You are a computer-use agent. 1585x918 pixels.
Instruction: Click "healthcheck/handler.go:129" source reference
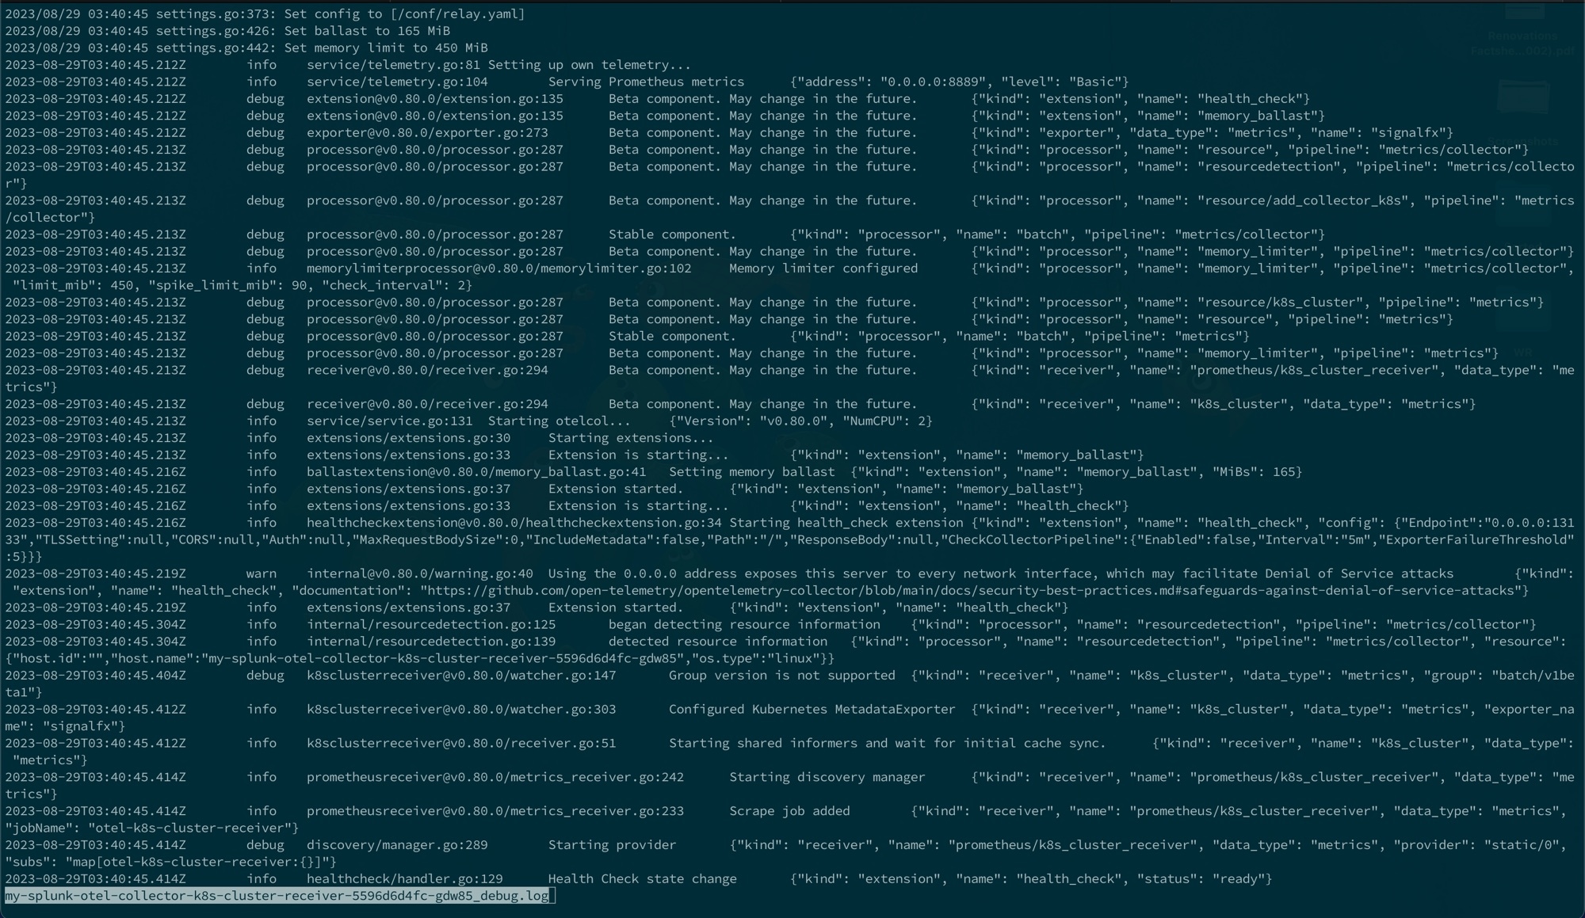point(405,879)
